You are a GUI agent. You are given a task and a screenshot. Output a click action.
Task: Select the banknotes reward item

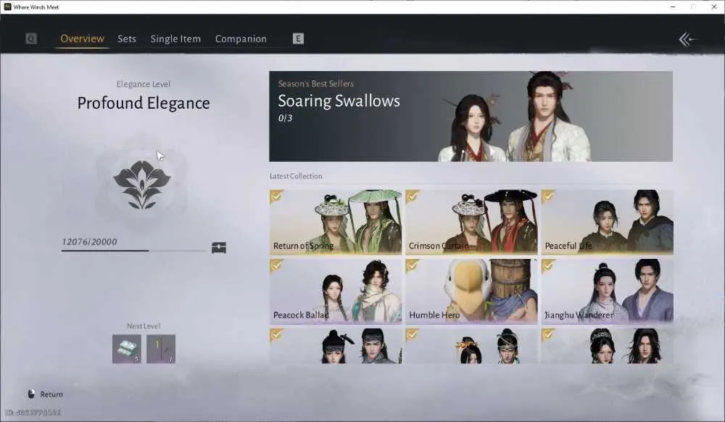(127, 349)
